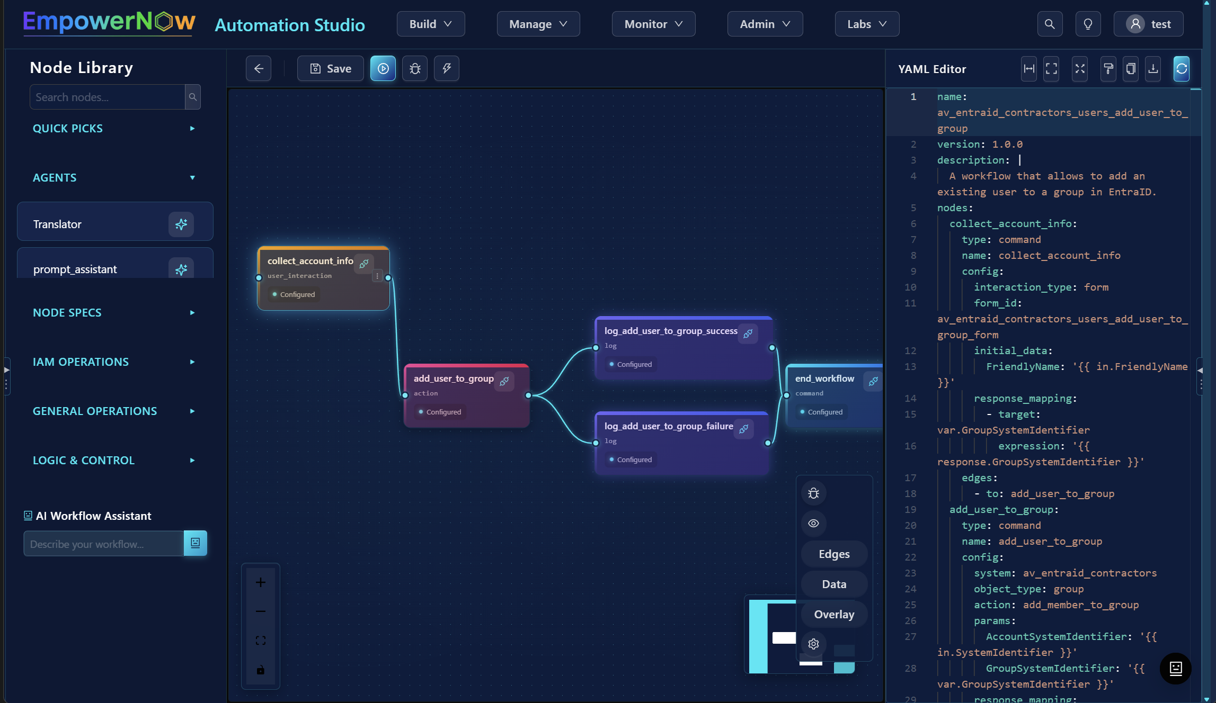Click the Save button
This screenshot has height=703, width=1216.
330,68
